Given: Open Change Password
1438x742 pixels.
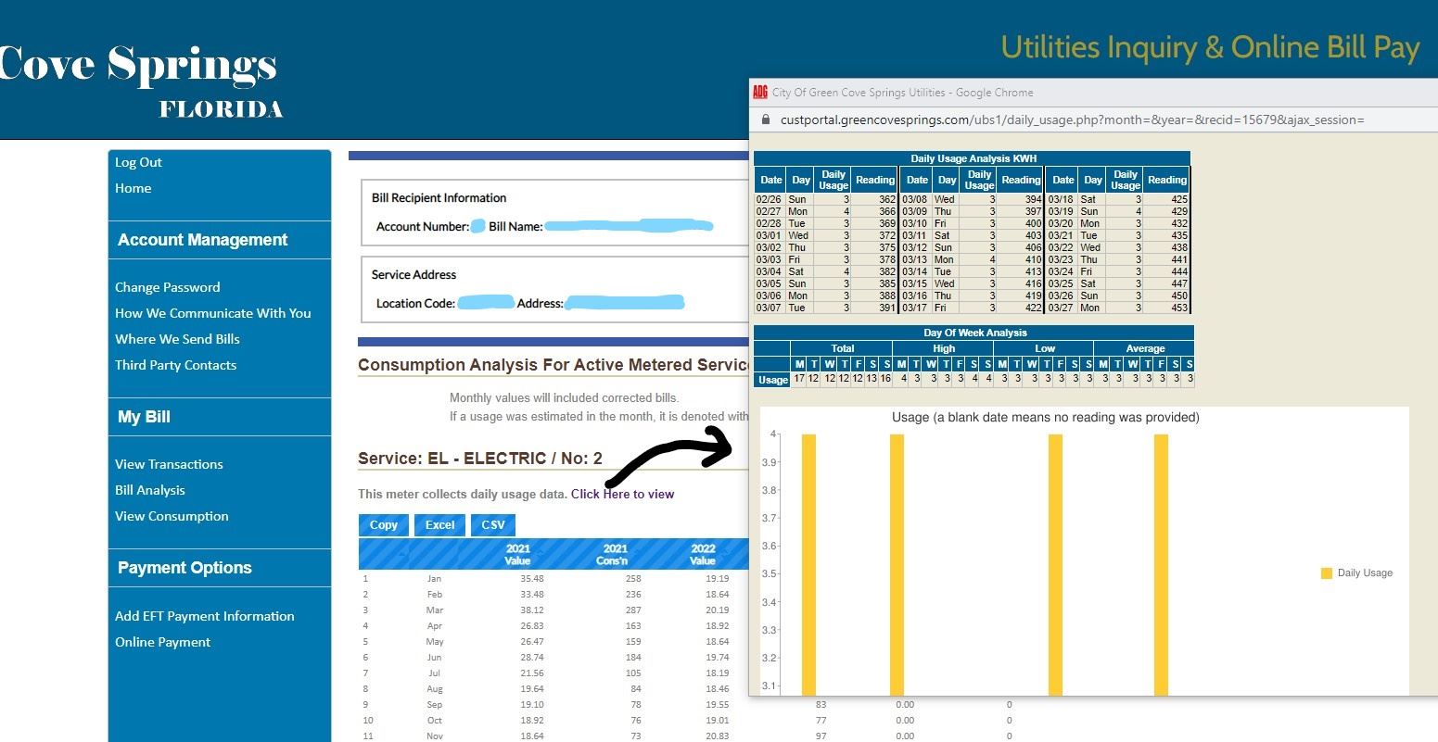Looking at the screenshot, I should (167, 287).
